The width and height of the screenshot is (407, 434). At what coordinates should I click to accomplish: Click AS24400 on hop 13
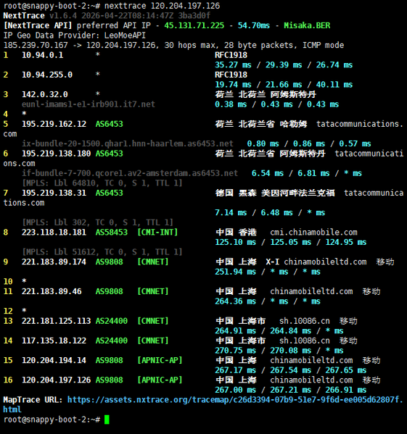click(x=112, y=321)
